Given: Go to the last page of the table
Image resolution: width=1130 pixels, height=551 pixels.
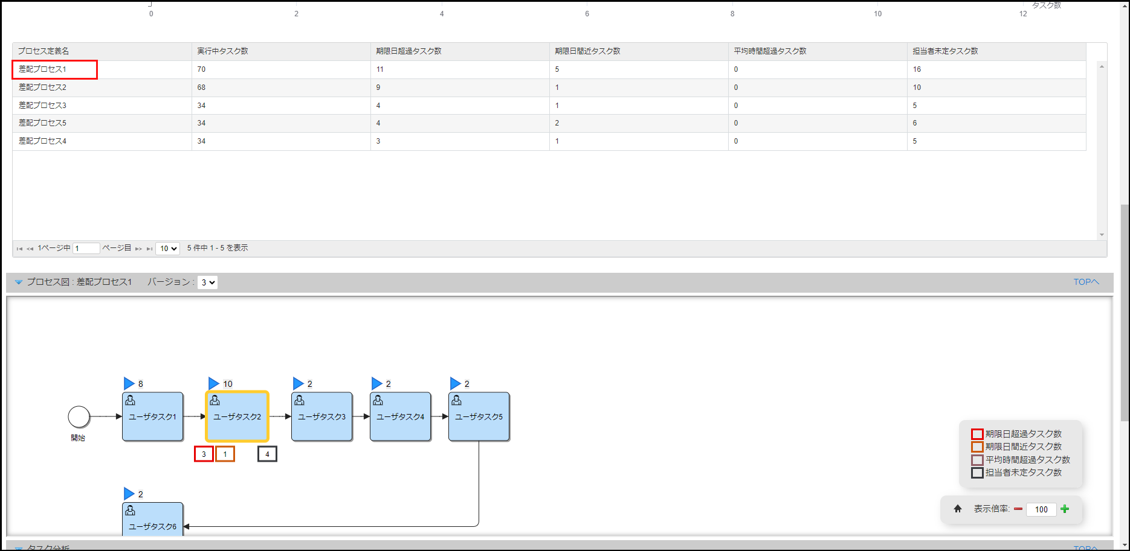Looking at the screenshot, I should pos(149,249).
